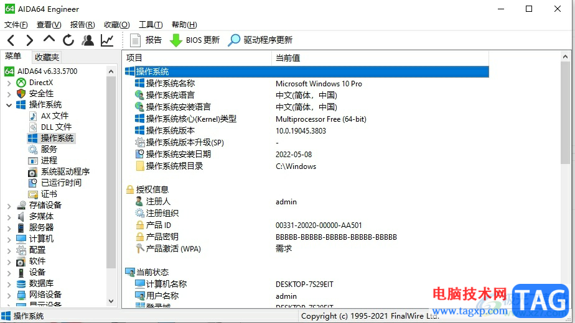Select the 安全性 shield icon in tree
Viewport: 575px width, 323px height.
pos(21,94)
